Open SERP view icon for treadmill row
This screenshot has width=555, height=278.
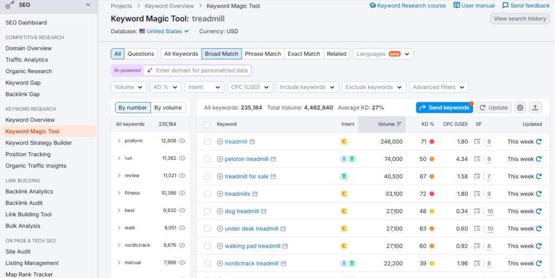[252, 141]
